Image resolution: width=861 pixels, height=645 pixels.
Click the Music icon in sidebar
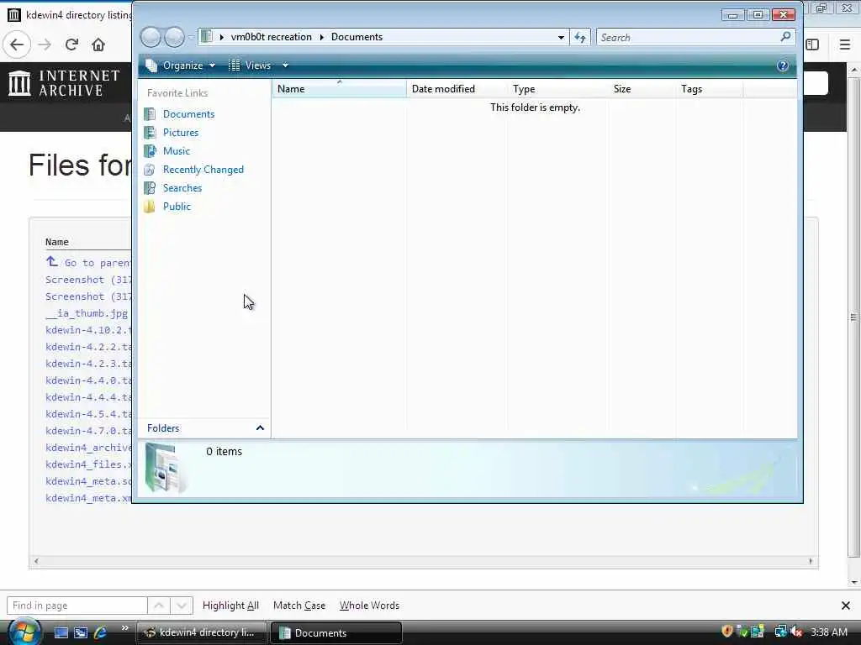(x=150, y=151)
